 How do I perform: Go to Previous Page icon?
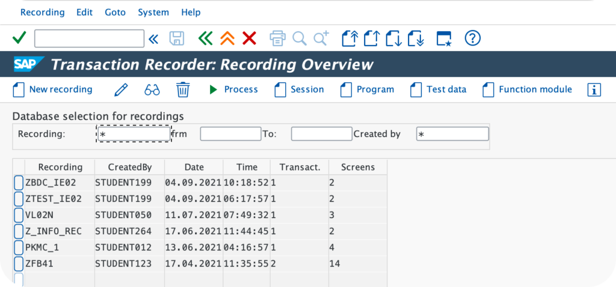(x=372, y=38)
